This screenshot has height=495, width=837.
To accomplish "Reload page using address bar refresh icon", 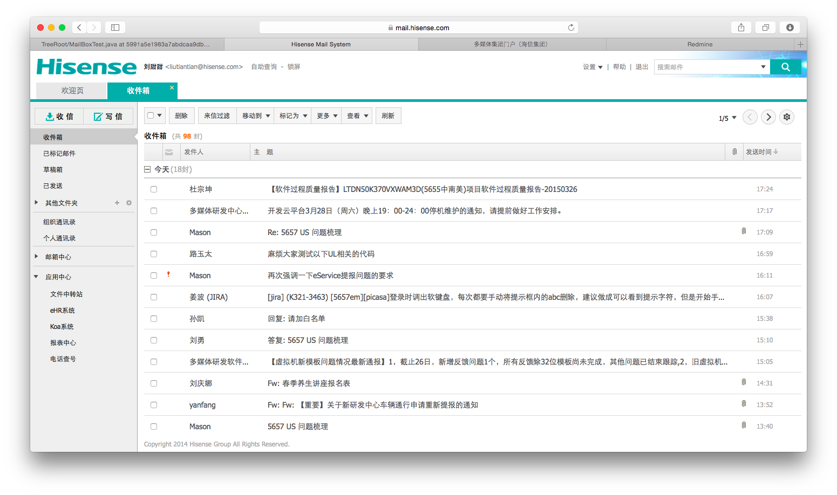I will coord(571,27).
